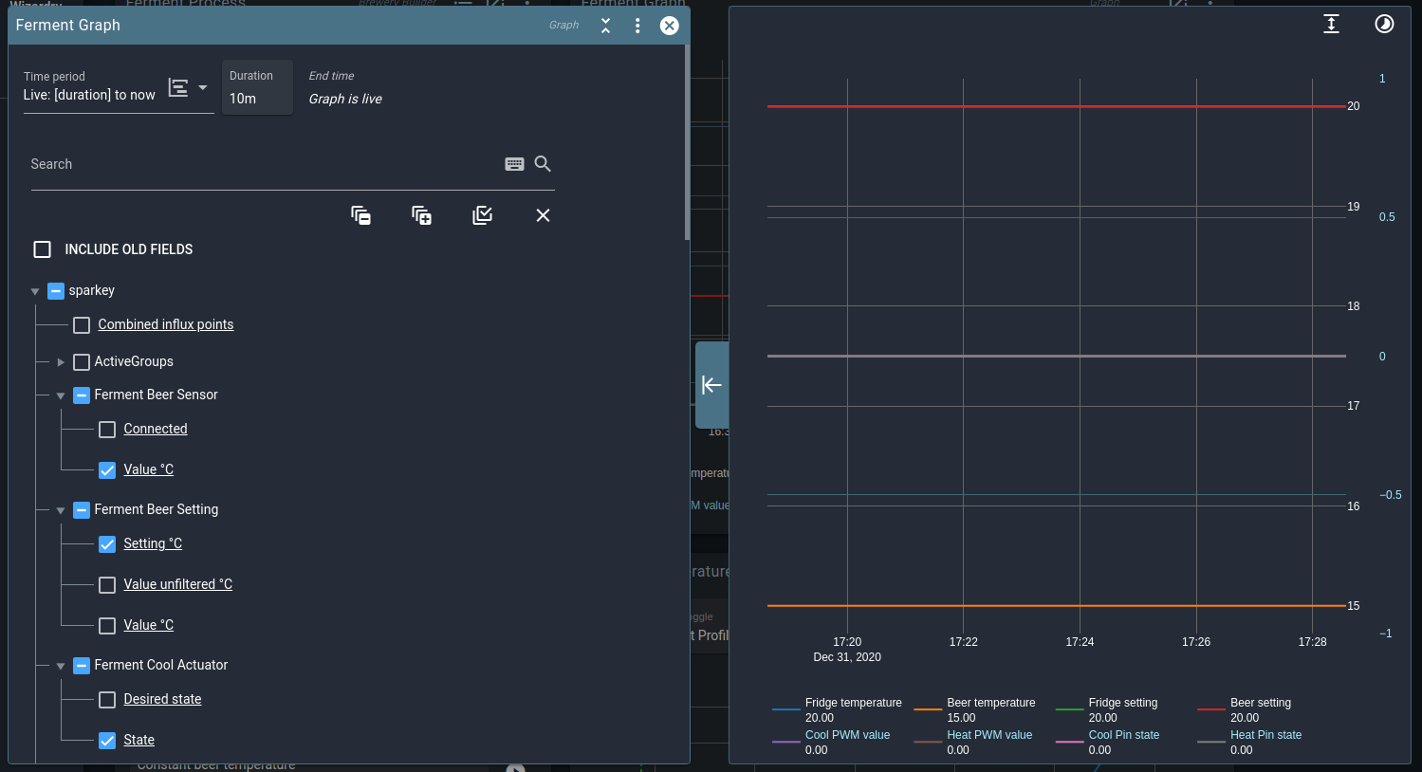Click the Connected field link
Image resolution: width=1422 pixels, height=772 pixels.
click(156, 429)
